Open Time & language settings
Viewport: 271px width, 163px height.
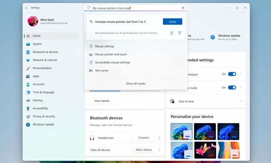click(51, 92)
